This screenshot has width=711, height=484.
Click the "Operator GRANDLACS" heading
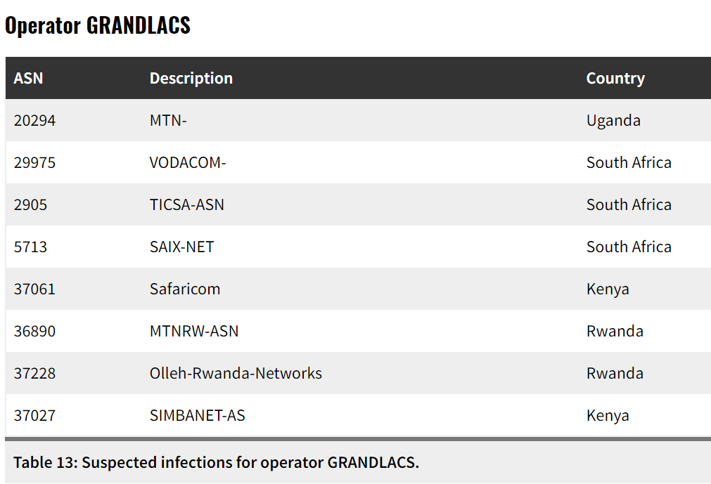tap(98, 25)
